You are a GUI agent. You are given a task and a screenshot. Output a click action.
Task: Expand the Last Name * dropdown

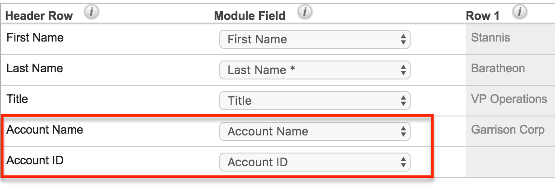coord(314,70)
